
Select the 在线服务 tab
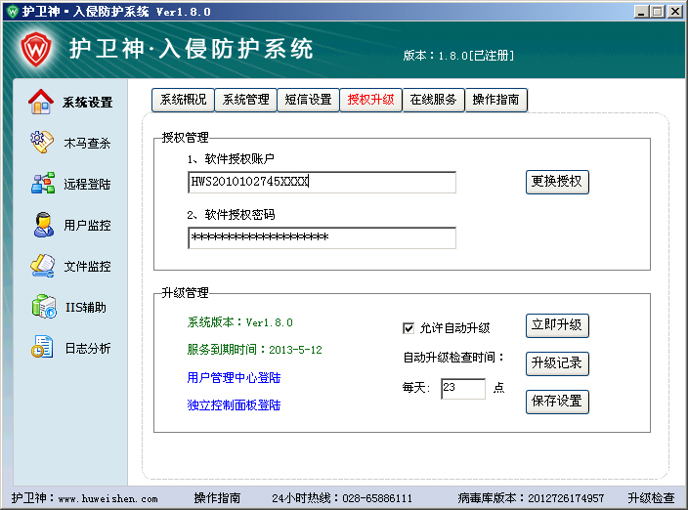point(433,100)
